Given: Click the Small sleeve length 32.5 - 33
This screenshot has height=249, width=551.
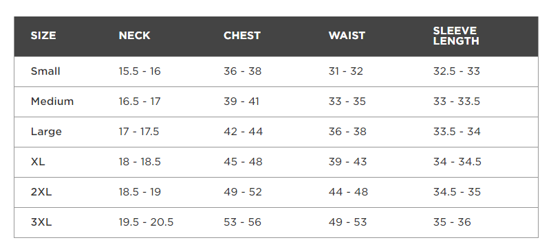Looking at the screenshot, I should click(457, 71).
